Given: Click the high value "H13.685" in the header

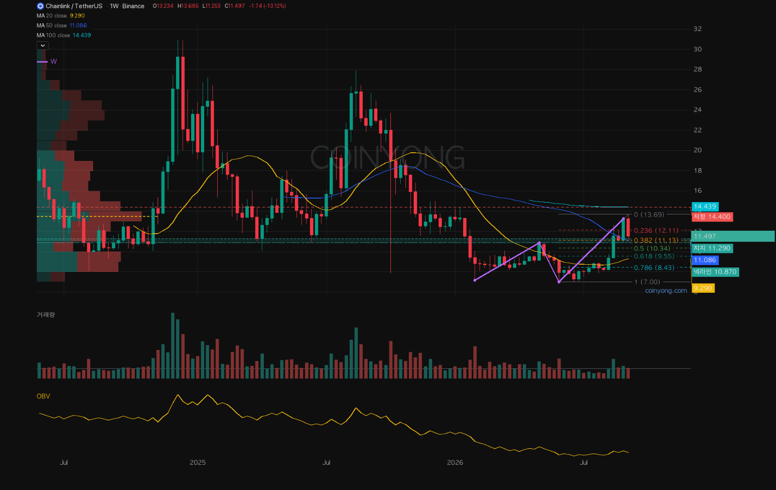Looking at the screenshot, I should click(188, 6).
